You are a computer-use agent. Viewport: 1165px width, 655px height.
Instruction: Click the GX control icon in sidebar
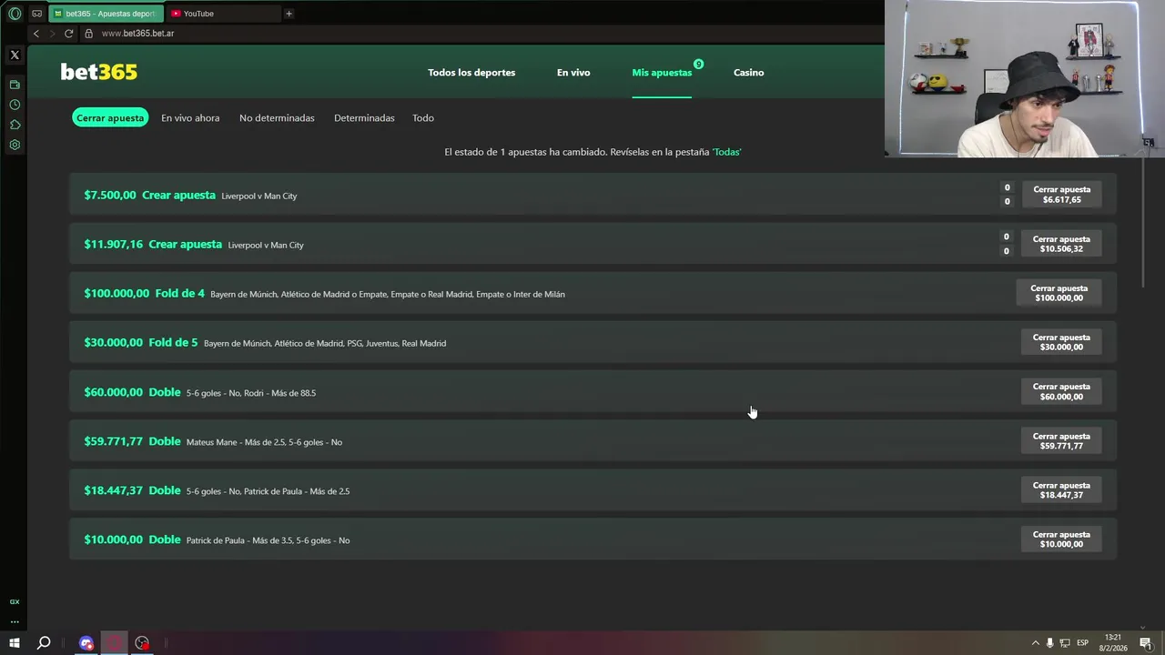click(x=15, y=601)
